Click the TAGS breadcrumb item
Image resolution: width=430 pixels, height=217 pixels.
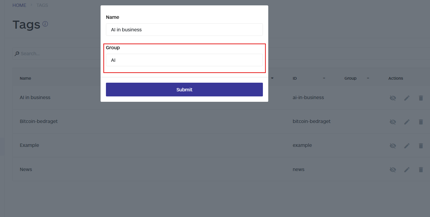42,5
